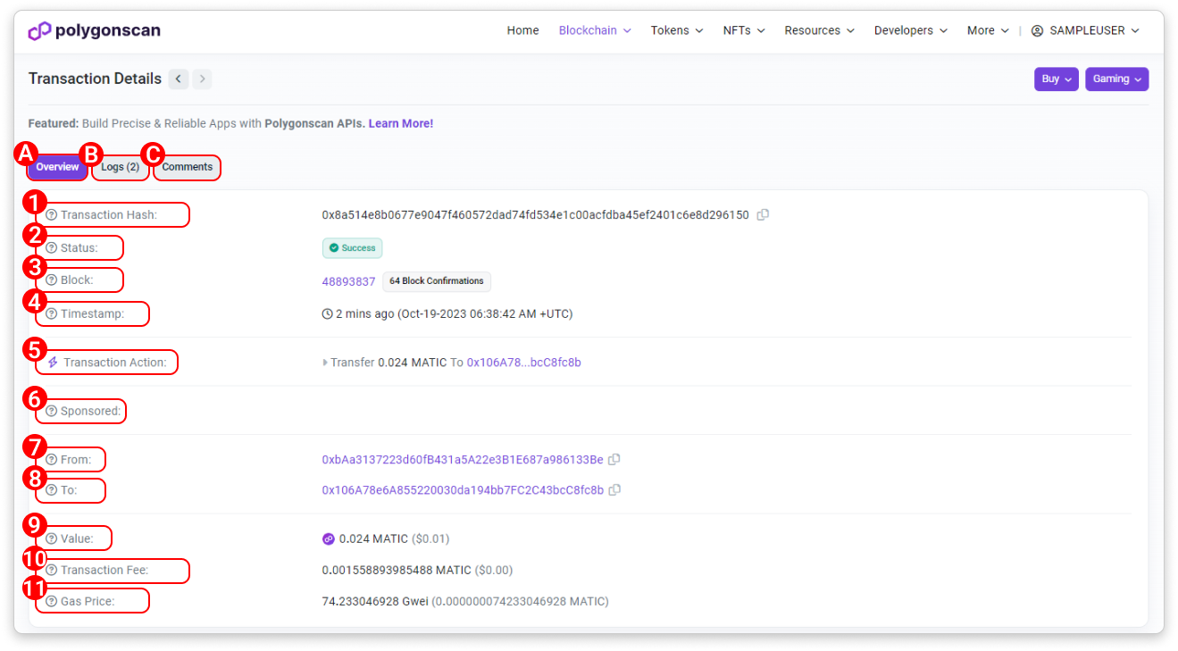
Task: Open recipient 0x106A78...bcC8fc8b in Transaction Action
Action: point(524,363)
